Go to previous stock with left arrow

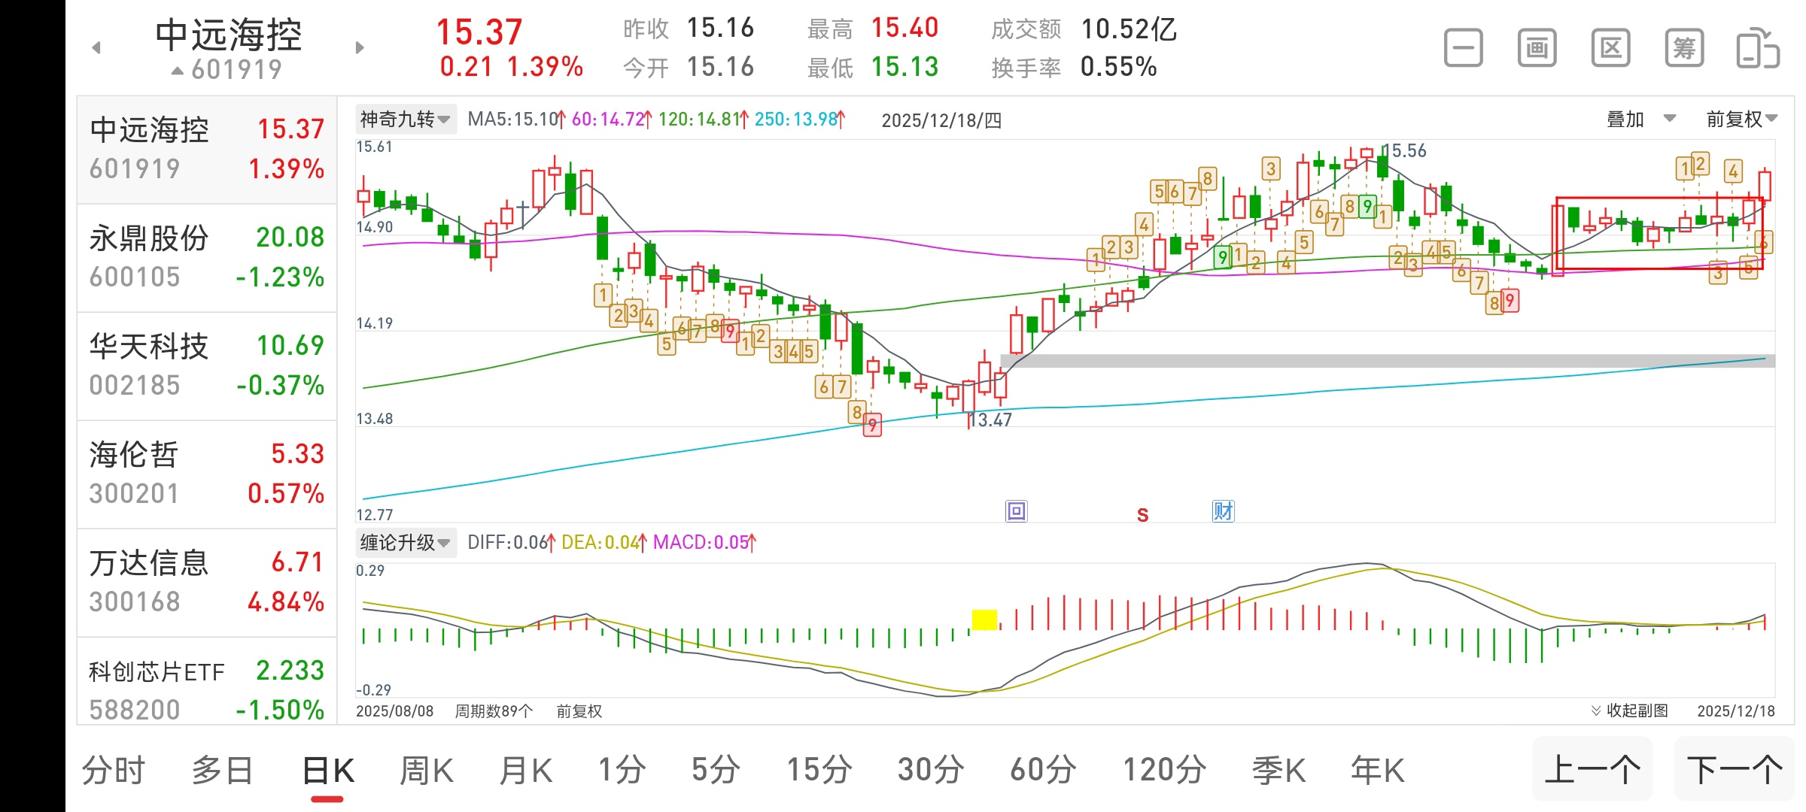tap(96, 48)
